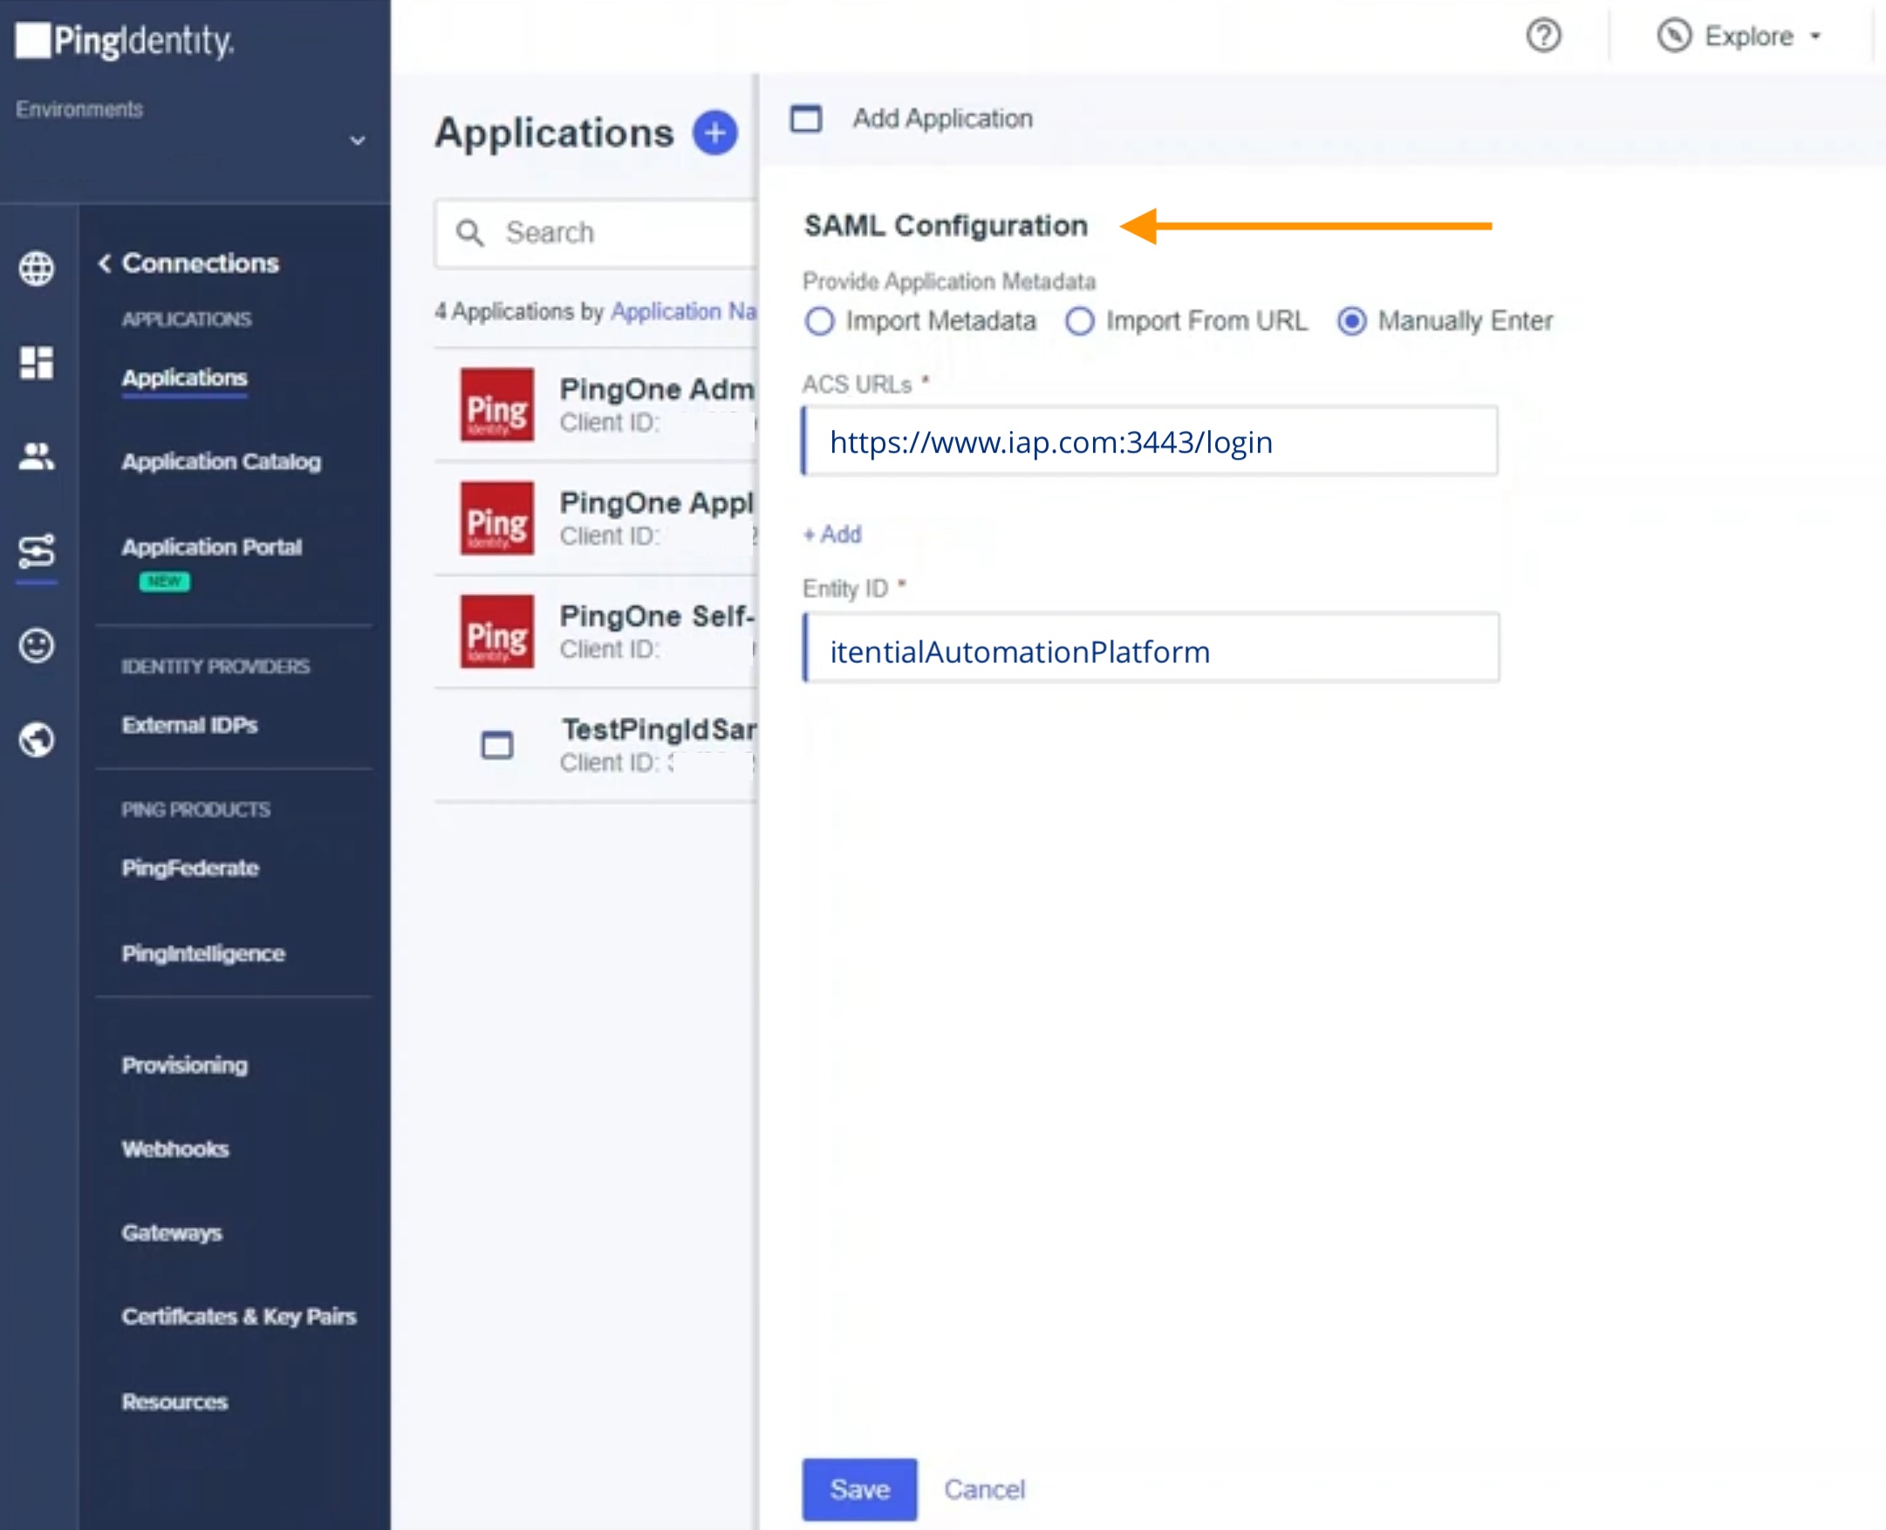
Task: Open Application Catalog in sidebar
Action: coord(221,461)
